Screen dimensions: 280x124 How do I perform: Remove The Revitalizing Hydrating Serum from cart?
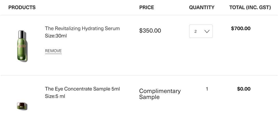point(53,51)
